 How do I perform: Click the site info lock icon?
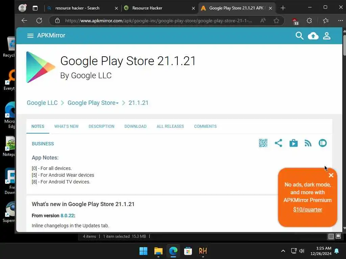[57, 21]
